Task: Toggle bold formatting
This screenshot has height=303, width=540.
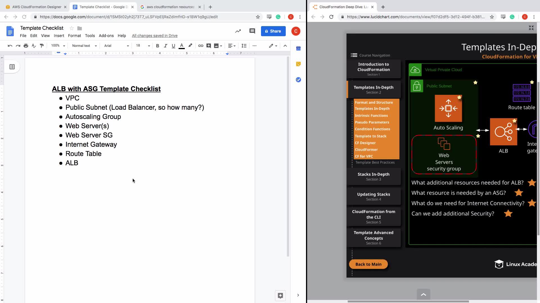Action: [157, 46]
